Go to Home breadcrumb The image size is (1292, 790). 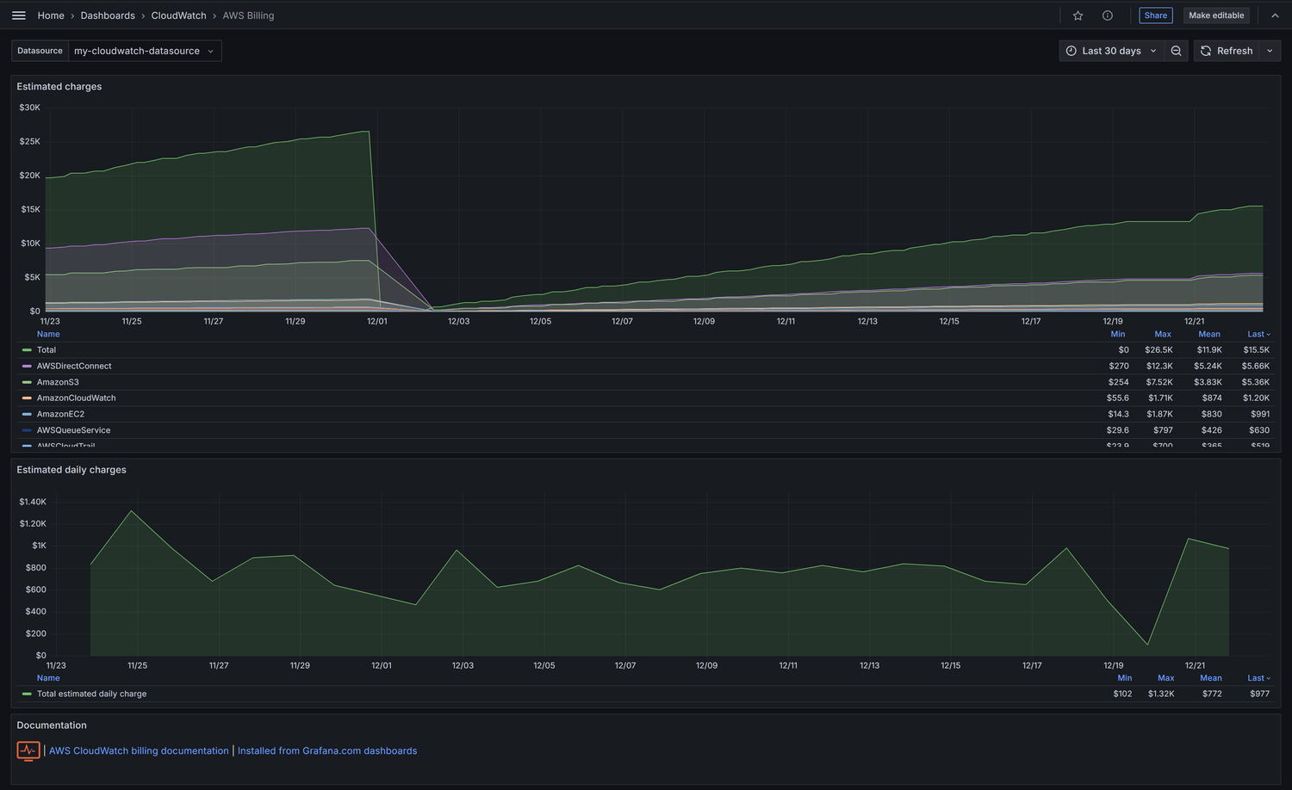pos(51,15)
